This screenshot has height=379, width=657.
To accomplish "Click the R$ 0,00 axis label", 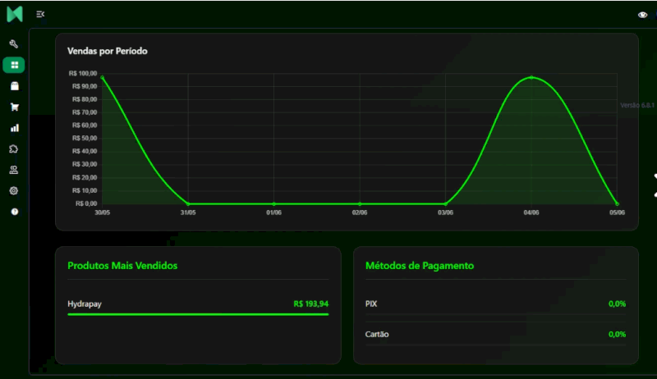I will tap(86, 203).
